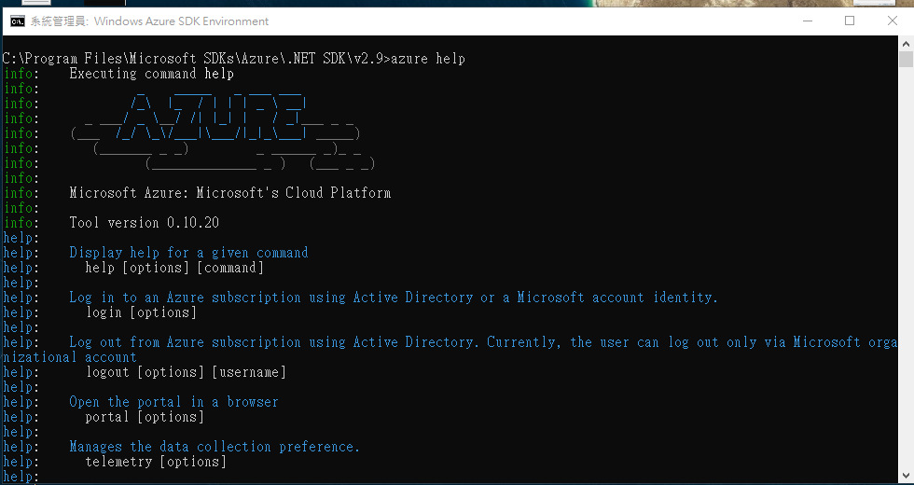
Task: Click 'Tool version 0.10.20' text
Action: coord(144,223)
